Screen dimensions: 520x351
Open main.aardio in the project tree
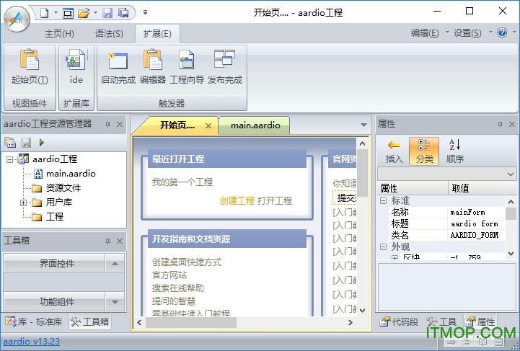70,173
